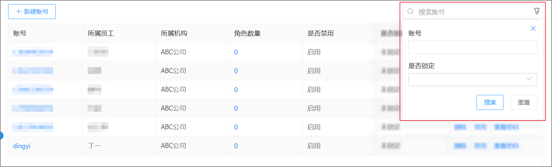Expand the 是否锁定 dropdown
Viewport: 552px width, 167px height.
[x=473, y=80]
